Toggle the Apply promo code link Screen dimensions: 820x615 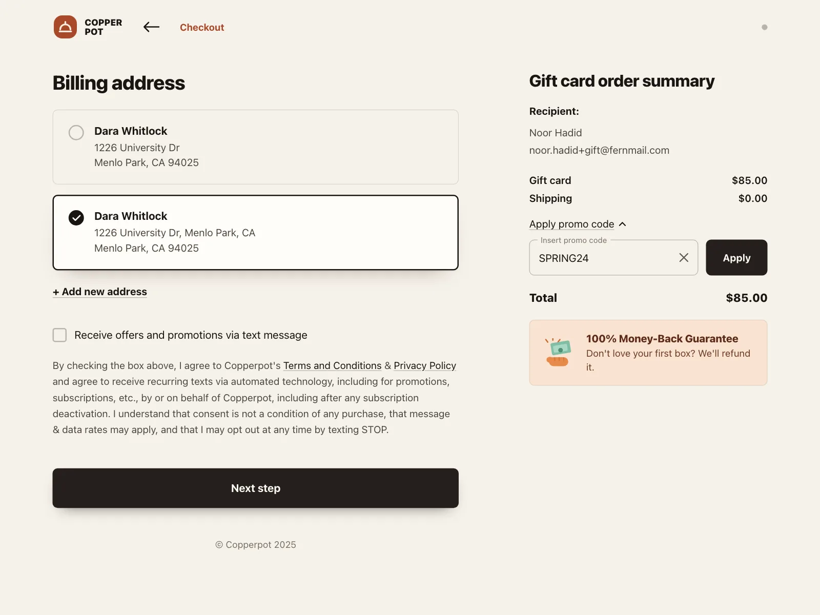(x=571, y=224)
